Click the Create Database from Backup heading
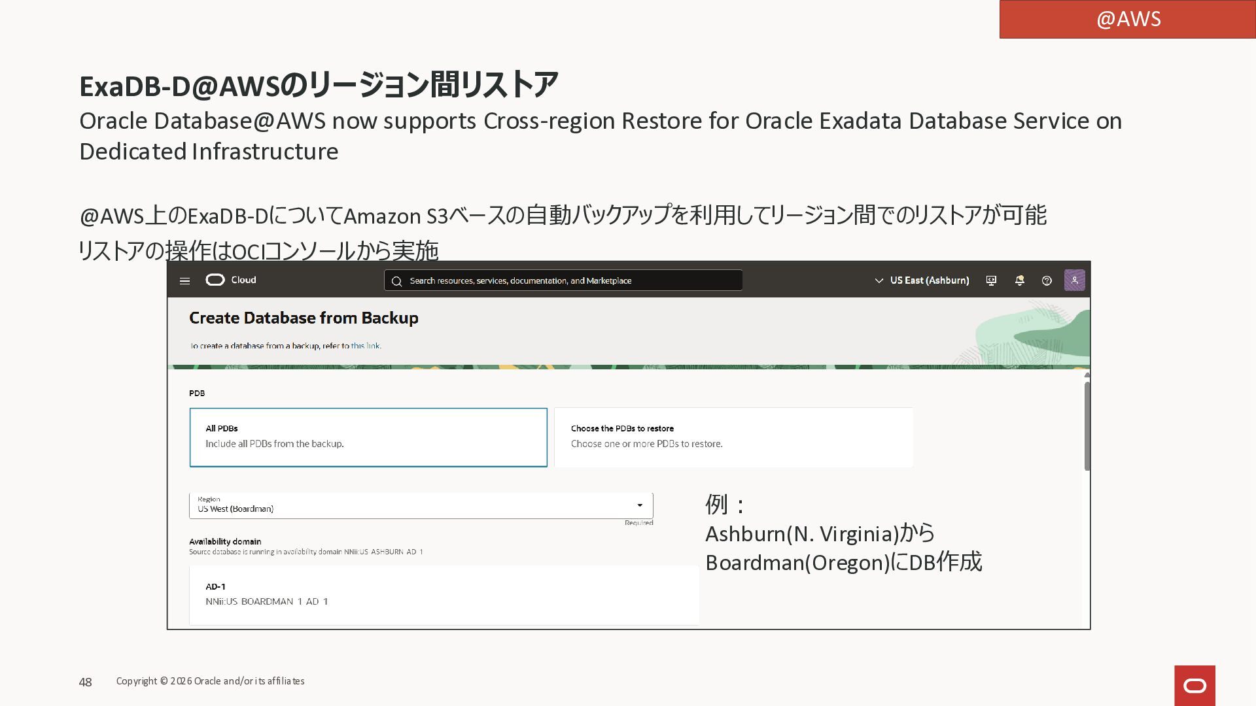 304,318
